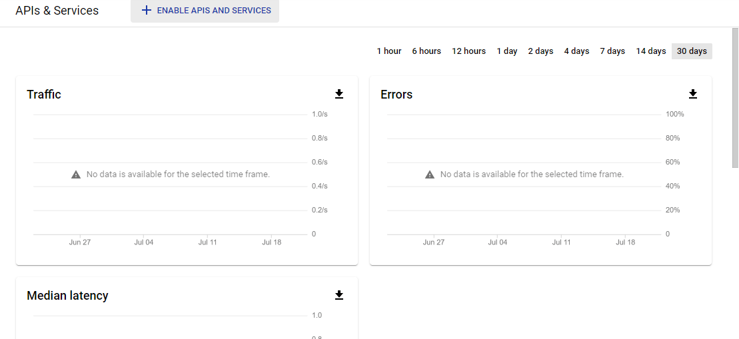Select the 30 days time range

tap(692, 51)
